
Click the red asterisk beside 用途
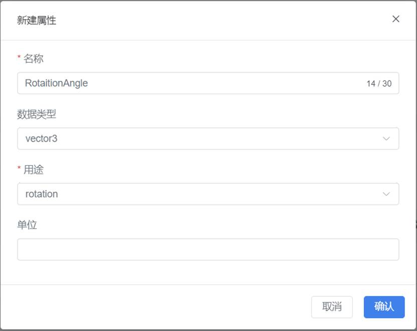coord(19,168)
